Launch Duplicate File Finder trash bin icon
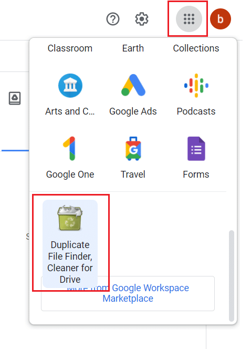Screen dimensions: 251x349 (70, 218)
